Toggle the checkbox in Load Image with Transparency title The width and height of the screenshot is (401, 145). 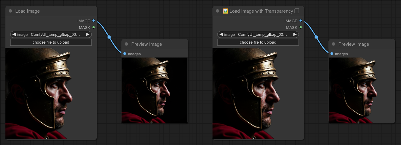(x=297, y=11)
